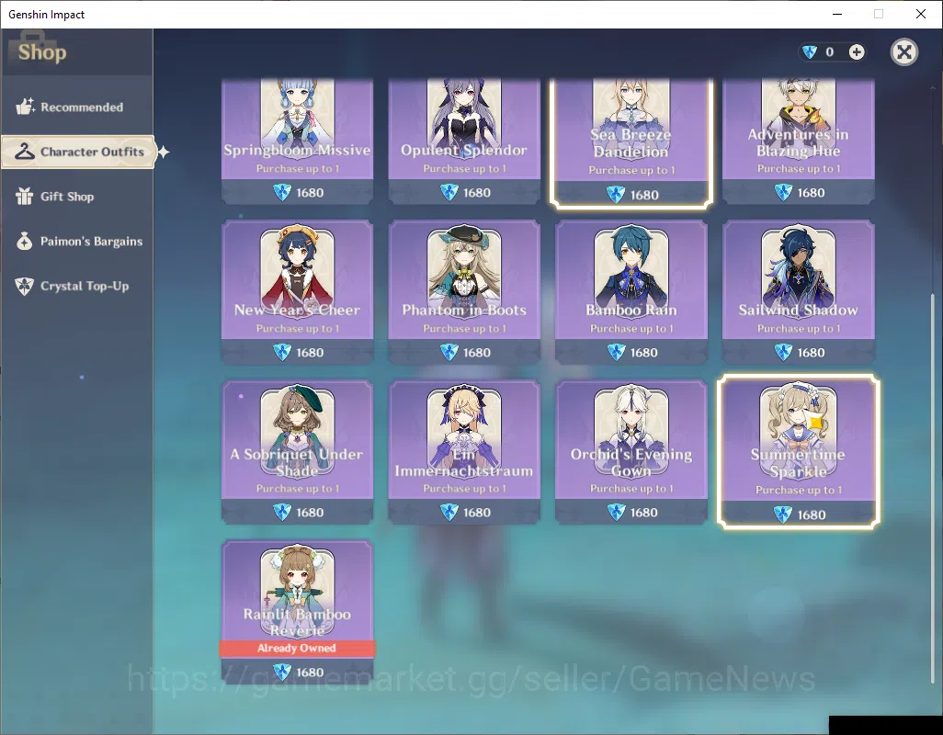Click the Paimon's Bargains pouch icon

pyautogui.click(x=25, y=241)
